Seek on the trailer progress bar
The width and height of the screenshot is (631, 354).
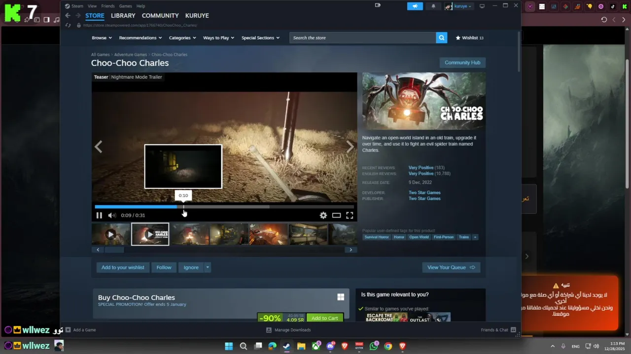[x=224, y=207]
